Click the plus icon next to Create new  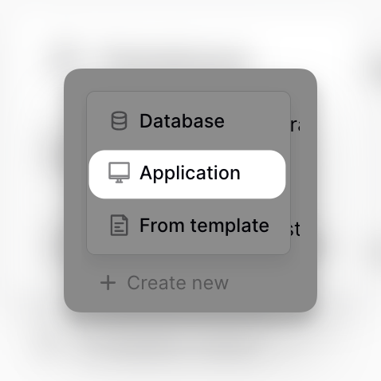tap(108, 283)
